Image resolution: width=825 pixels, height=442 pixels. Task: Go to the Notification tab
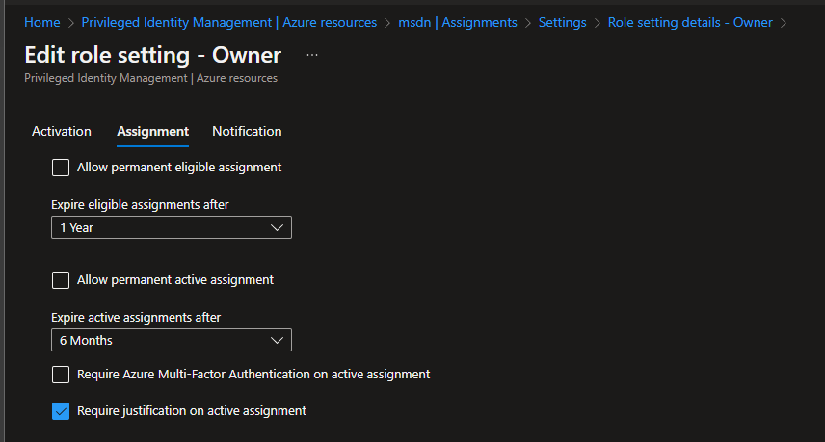coord(247,131)
